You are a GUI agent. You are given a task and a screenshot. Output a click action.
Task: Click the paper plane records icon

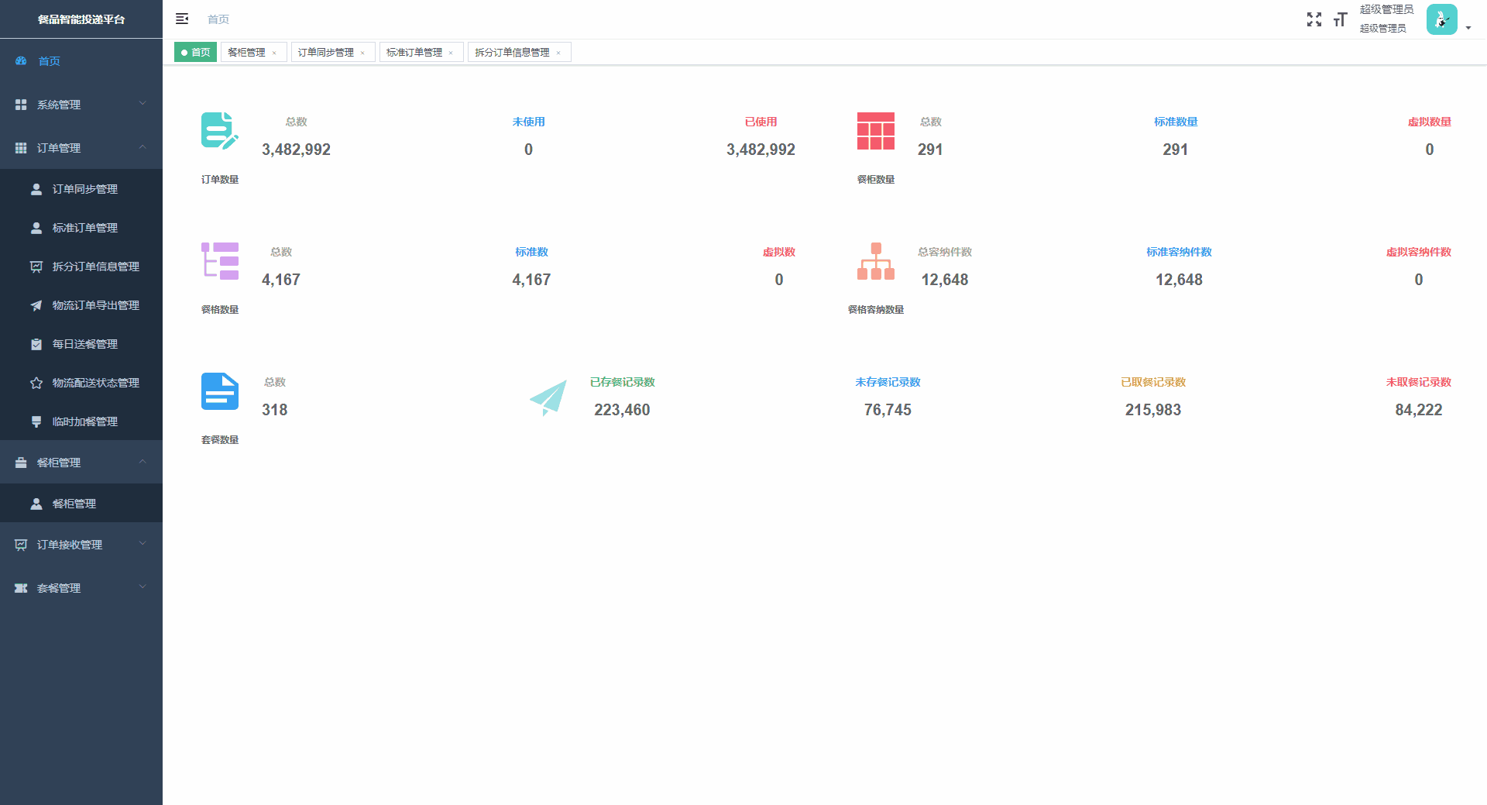tap(548, 398)
